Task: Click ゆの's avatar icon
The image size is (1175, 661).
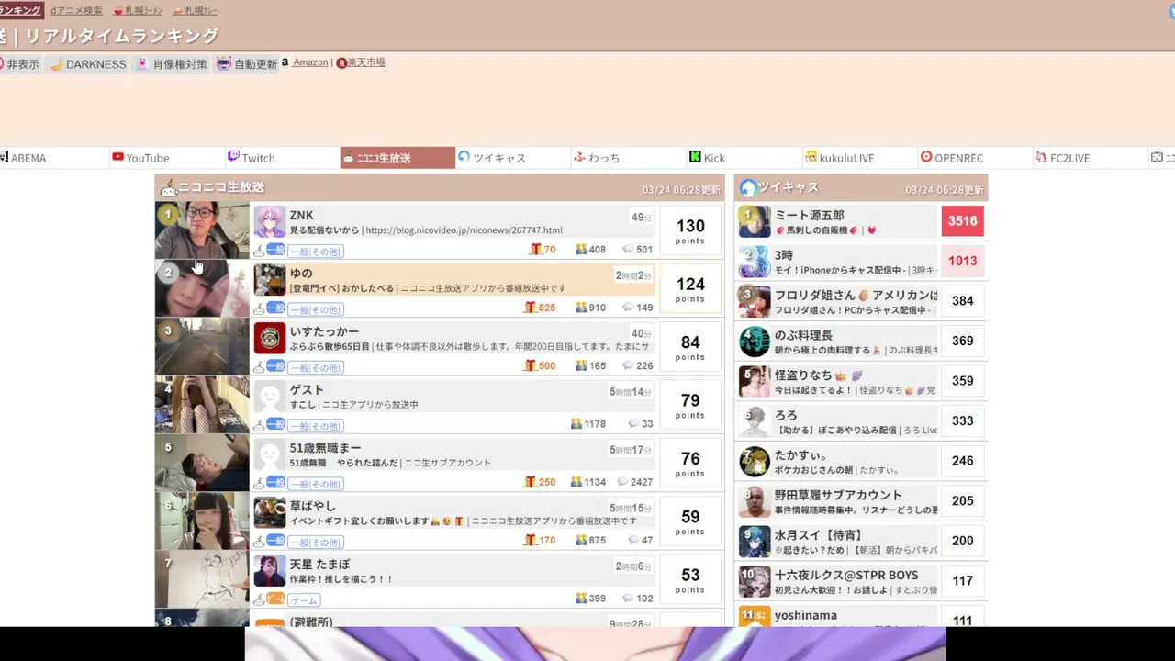Action: [270, 280]
